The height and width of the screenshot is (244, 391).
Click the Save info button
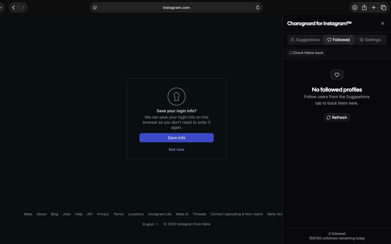[x=177, y=138]
